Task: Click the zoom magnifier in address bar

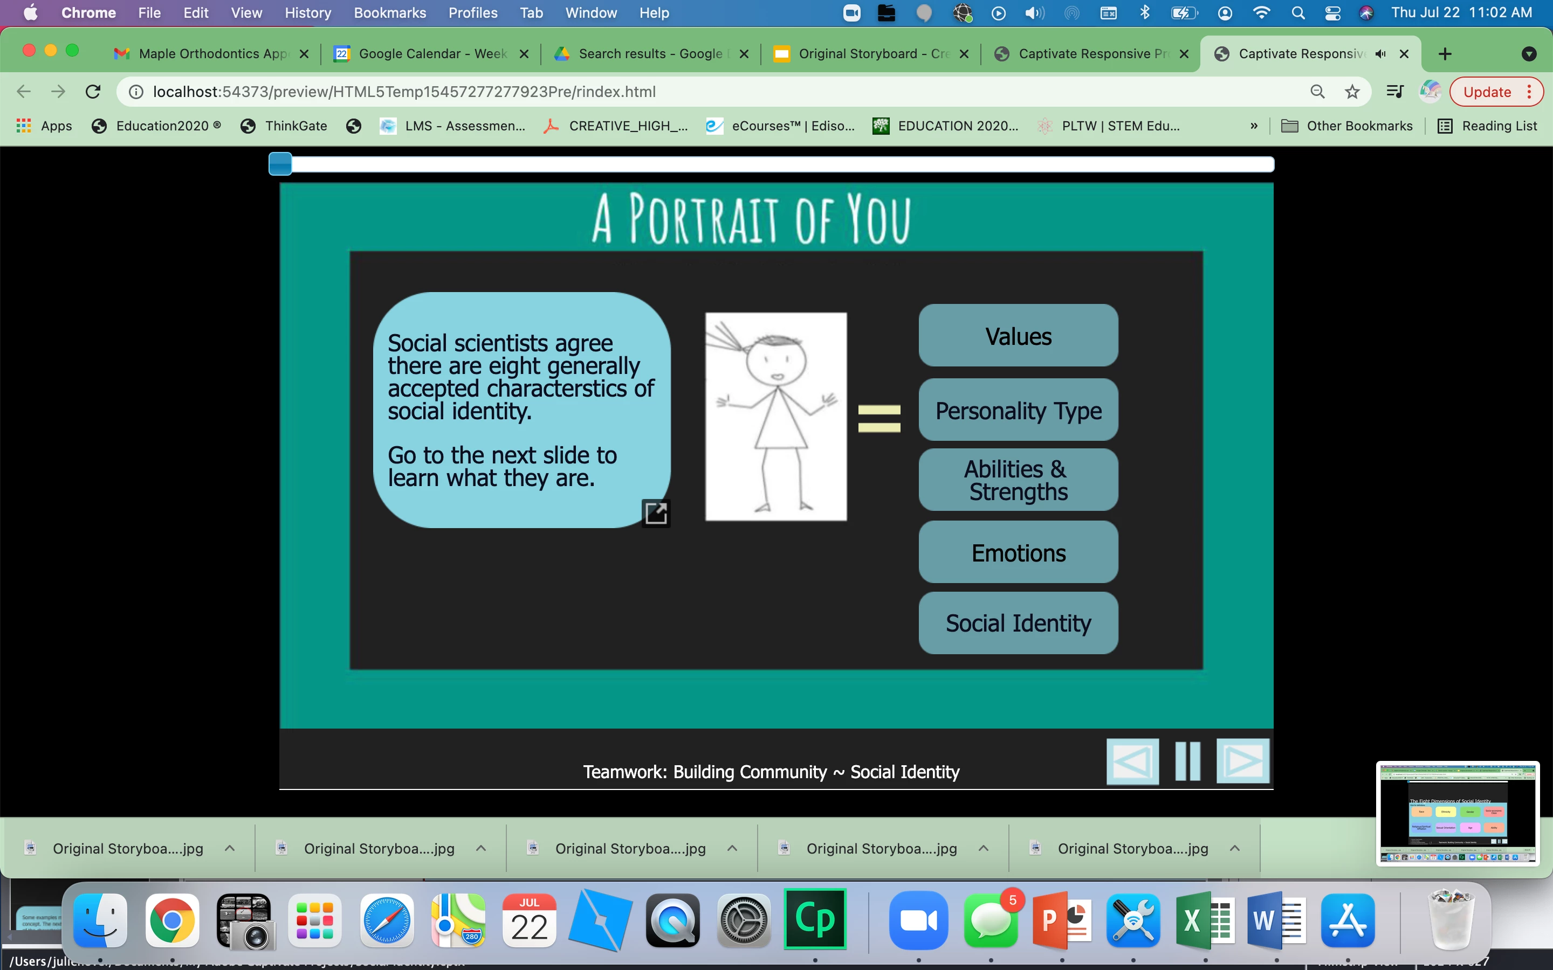Action: pyautogui.click(x=1317, y=92)
